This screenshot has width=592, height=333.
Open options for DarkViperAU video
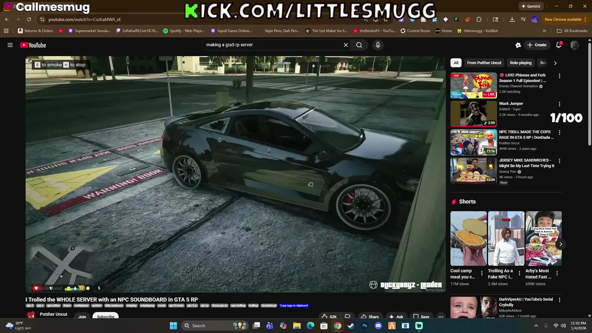559,300
